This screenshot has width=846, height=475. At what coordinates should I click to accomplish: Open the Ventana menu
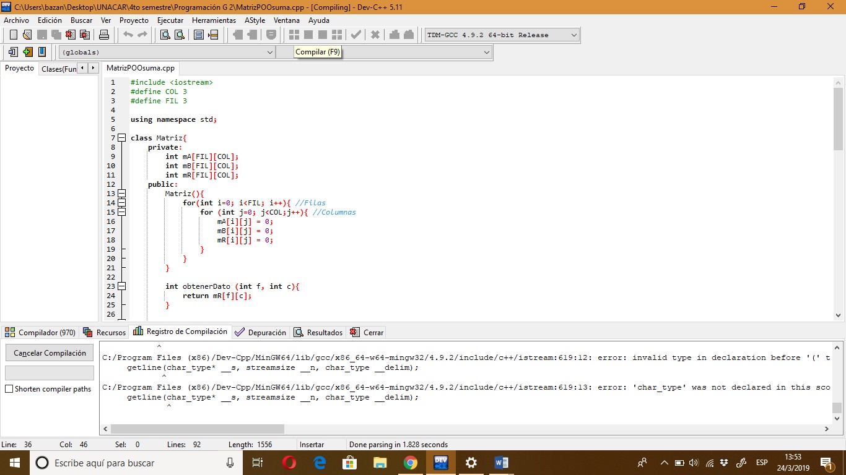point(287,20)
